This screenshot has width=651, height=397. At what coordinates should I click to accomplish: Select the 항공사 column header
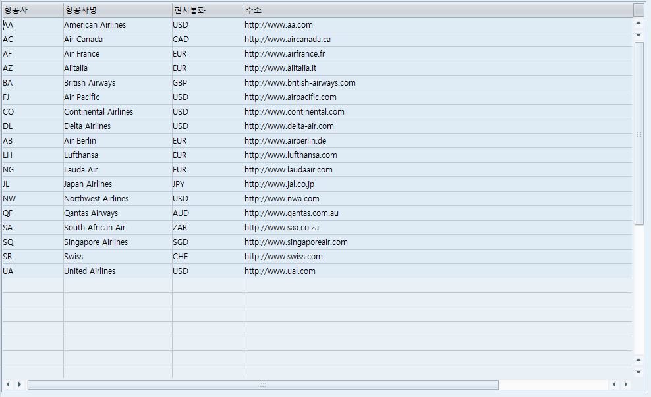tap(33, 10)
